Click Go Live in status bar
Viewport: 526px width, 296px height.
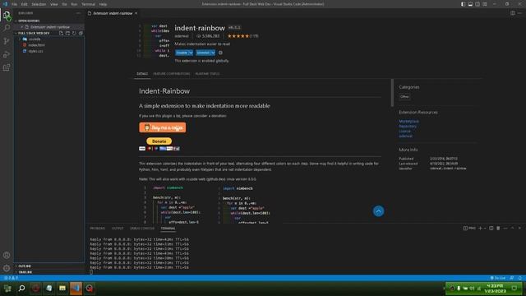(498, 278)
